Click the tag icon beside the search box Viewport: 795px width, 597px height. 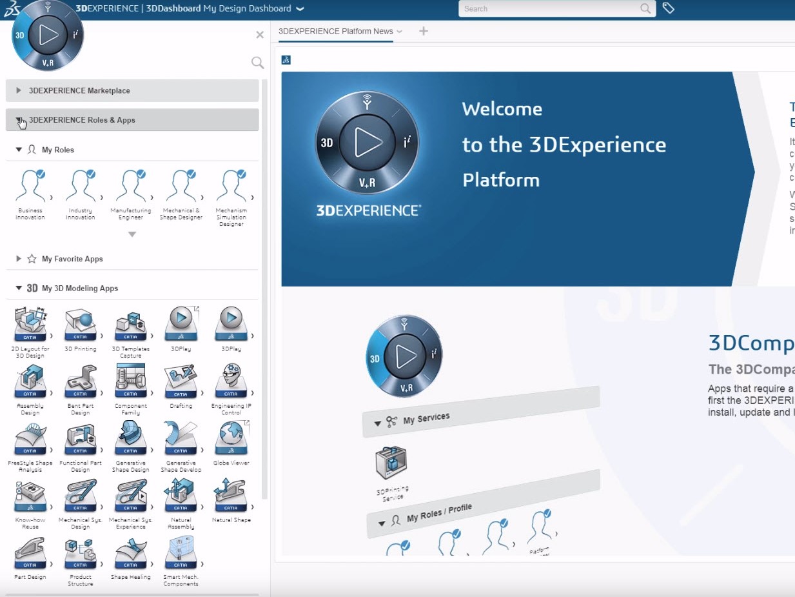point(669,8)
